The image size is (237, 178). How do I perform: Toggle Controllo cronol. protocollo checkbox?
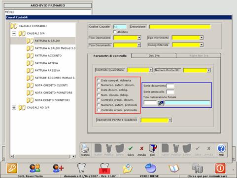click(99, 110)
